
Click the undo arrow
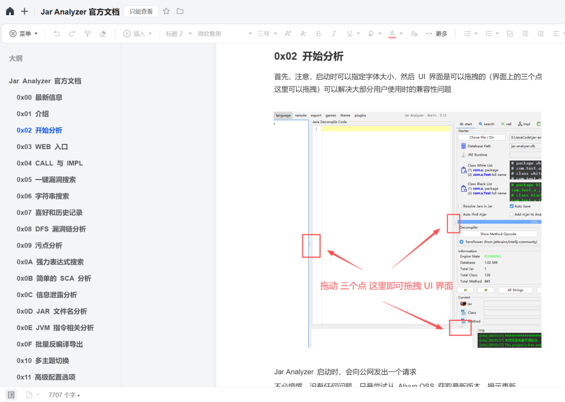[56, 33]
